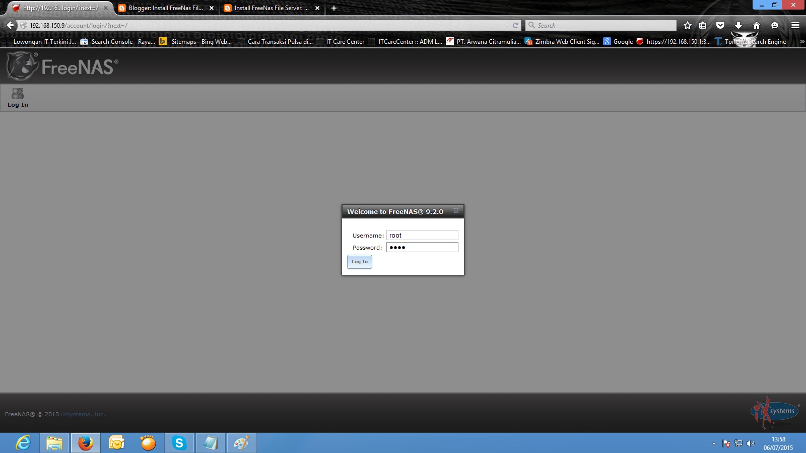
Task: Click the FreeNAS logo
Action: [63, 66]
